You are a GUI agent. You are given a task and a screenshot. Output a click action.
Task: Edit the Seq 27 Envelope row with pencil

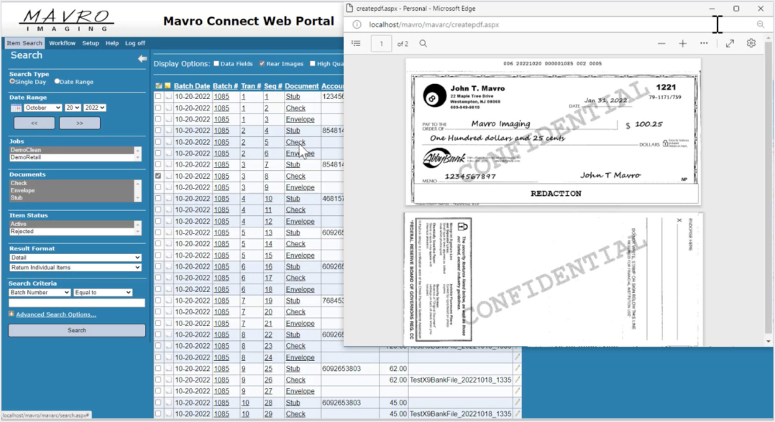point(517,391)
